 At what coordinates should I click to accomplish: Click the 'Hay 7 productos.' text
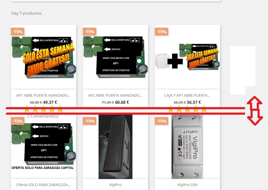coord(27,13)
